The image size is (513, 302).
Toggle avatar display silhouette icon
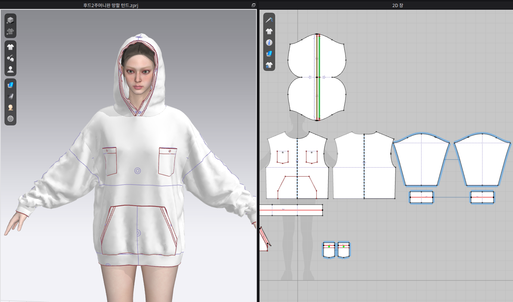click(10, 69)
